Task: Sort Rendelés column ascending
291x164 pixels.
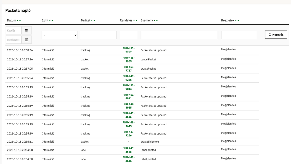Action: [x=137, y=20]
